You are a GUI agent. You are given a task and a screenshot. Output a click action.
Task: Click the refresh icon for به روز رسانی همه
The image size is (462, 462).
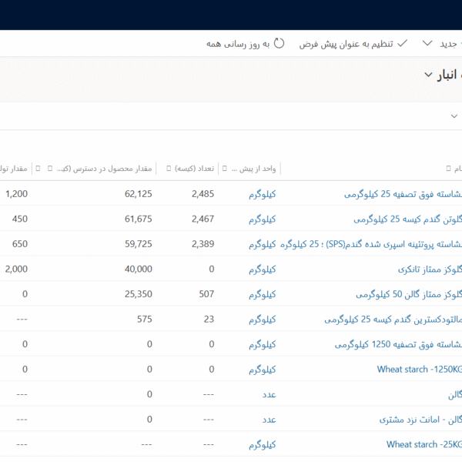tap(280, 44)
